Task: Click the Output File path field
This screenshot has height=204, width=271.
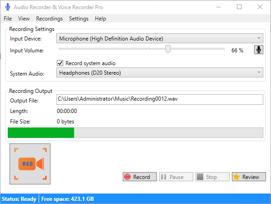Action: (x=160, y=99)
